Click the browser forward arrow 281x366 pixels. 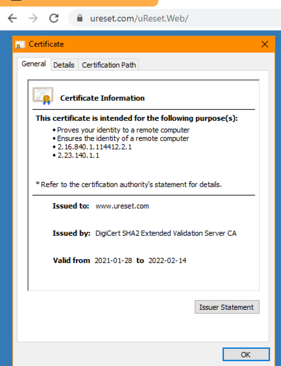point(33,18)
